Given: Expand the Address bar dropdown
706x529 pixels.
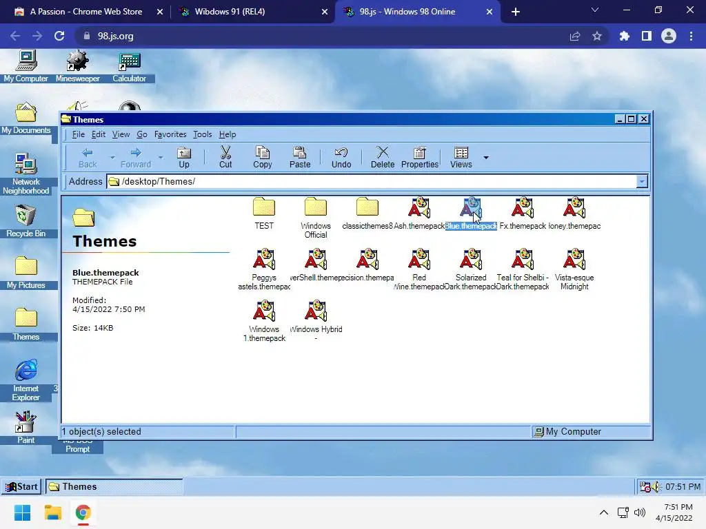Looking at the screenshot, I should click(x=642, y=181).
